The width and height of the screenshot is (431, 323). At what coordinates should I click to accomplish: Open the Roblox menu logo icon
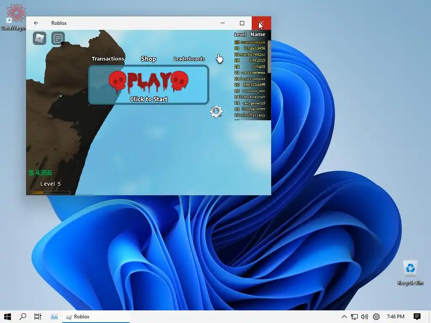tap(40, 38)
